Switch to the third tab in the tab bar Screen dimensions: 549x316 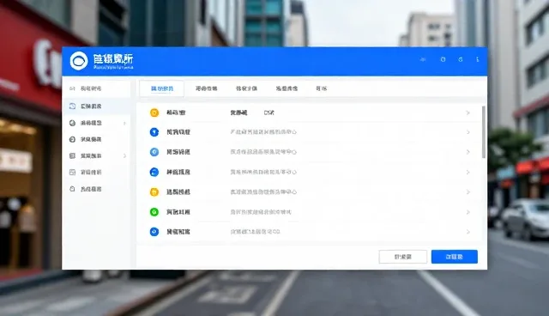click(246, 88)
